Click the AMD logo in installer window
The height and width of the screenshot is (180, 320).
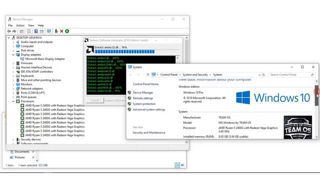[90, 49]
